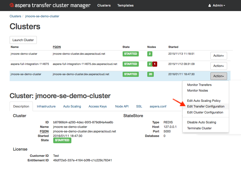241x171 pixels.
Task: Click the State column header
Action: tap(126, 47)
